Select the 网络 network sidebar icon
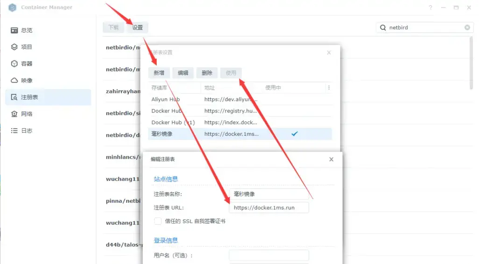 14,114
